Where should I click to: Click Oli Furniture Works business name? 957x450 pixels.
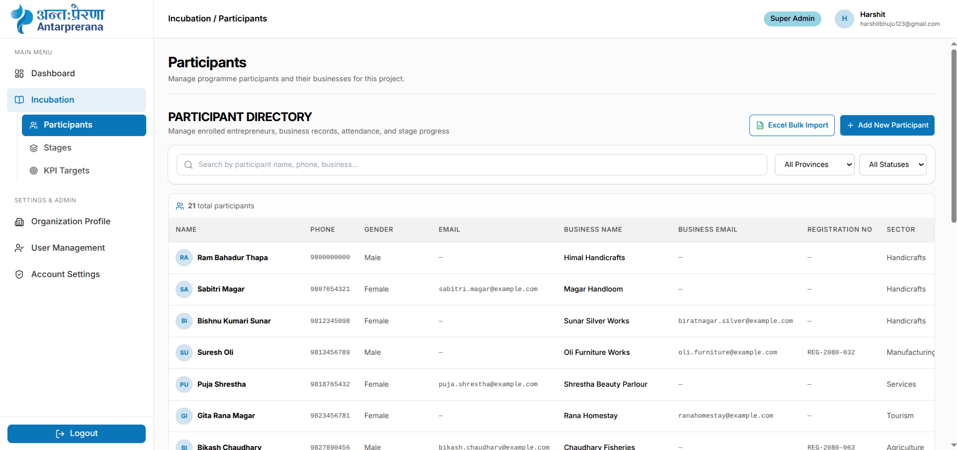tap(597, 353)
